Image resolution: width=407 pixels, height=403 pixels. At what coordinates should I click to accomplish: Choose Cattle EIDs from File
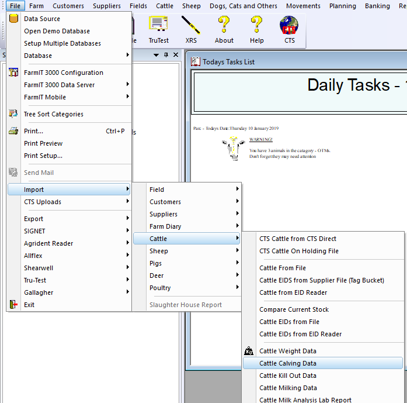click(x=323, y=322)
